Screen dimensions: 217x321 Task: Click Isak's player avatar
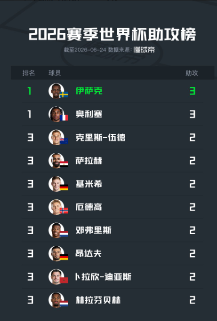point(56,91)
